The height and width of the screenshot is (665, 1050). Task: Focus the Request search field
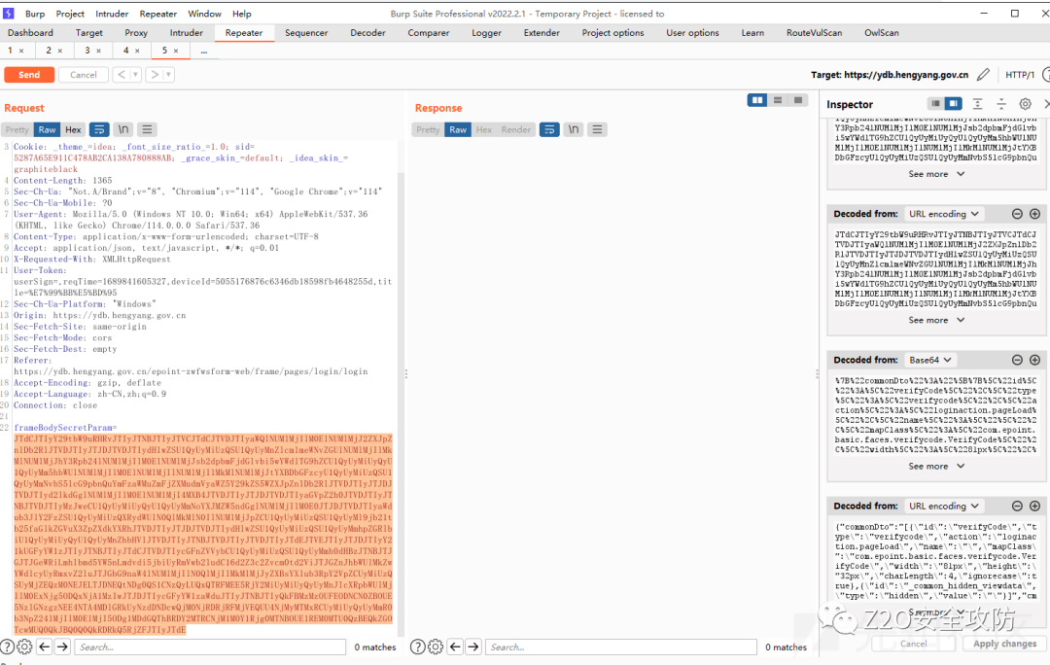[210, 647]
